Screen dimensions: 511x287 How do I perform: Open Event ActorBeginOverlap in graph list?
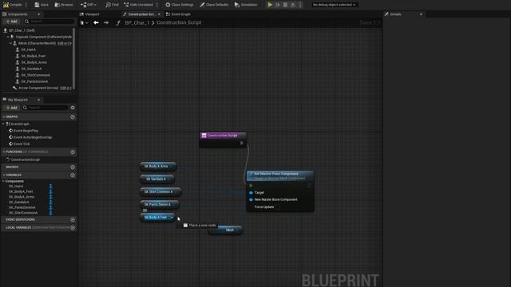coord(30,137)
